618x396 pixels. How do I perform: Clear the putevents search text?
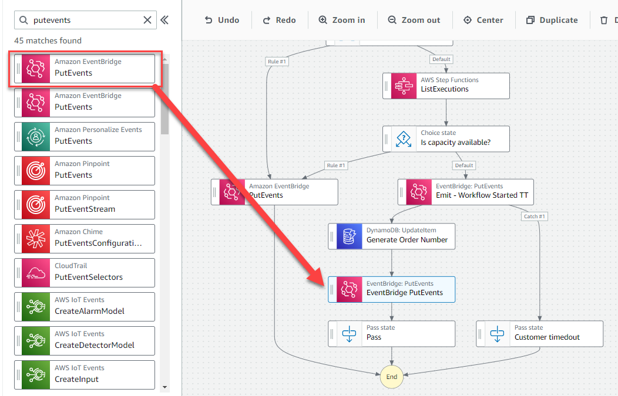pyautogui.click(x=147, y=20)
